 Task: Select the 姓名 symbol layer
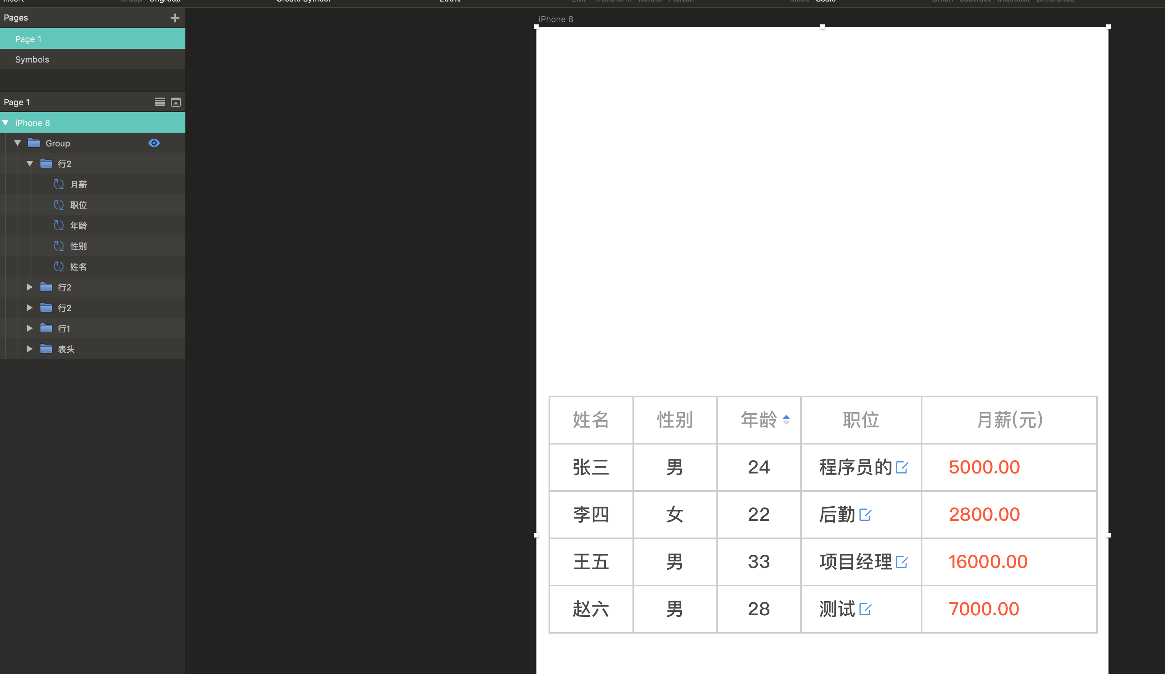(78, 267)
